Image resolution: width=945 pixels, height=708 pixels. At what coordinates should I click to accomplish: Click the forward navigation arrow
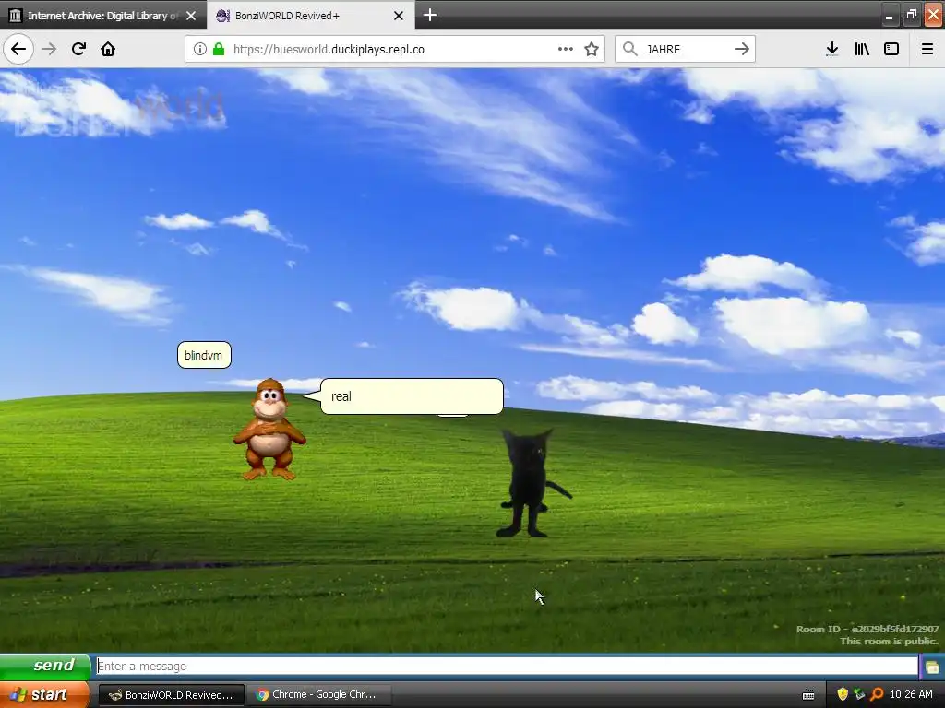tap(49, 49)
